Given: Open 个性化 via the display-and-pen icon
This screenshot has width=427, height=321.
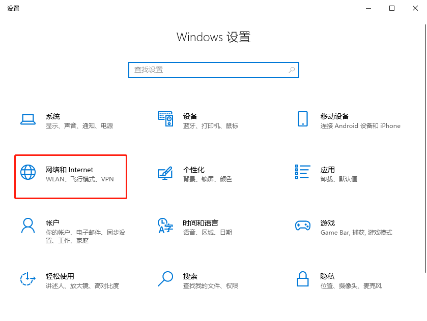Looking at the screenshot, I should click(x=165, y=173).
